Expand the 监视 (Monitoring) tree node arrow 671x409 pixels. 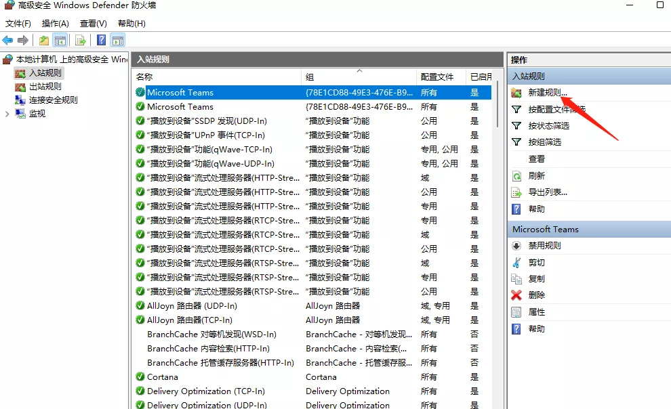[7, 114]
